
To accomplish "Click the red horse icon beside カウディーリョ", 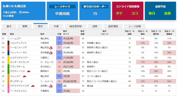I will point(29,71).
